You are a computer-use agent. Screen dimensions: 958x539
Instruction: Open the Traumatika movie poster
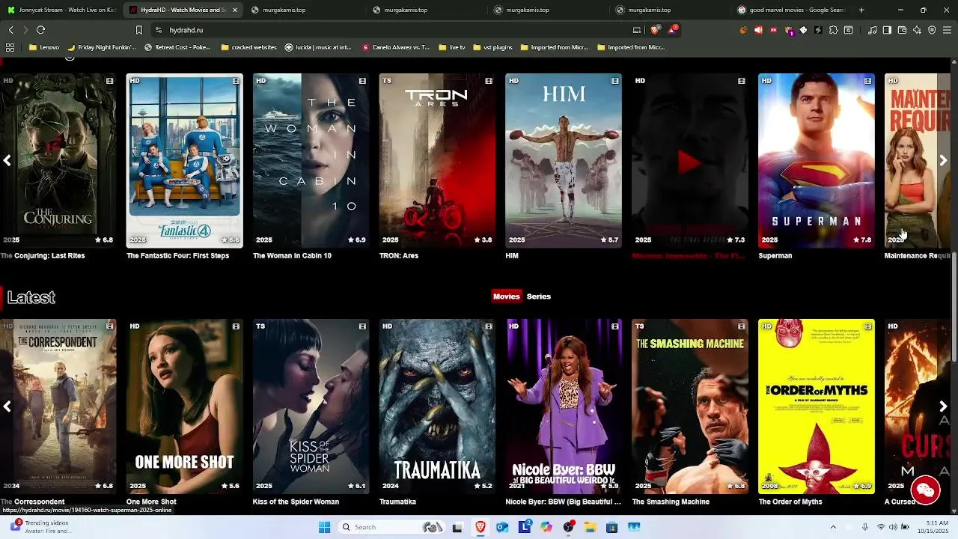pyautogui.click(x=436, y=406)
